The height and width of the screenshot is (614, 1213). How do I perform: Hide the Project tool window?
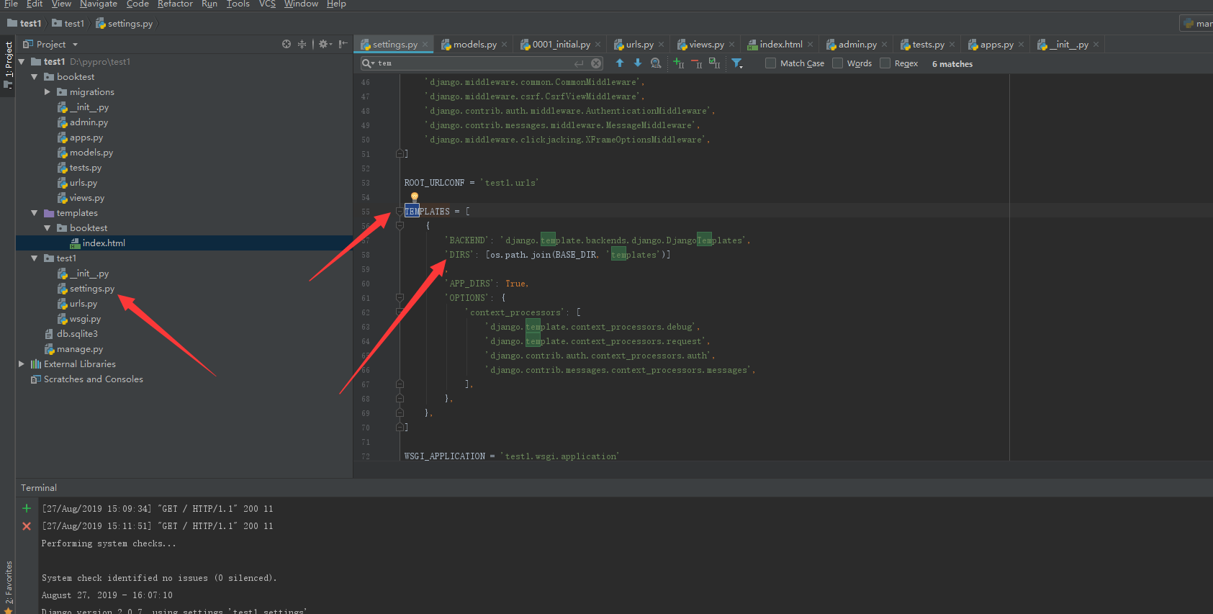(343, 44)
